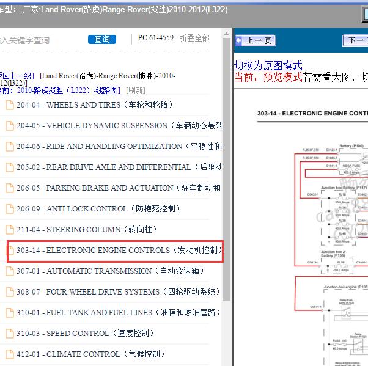
Task: Select 204-04 - WHEELS AND TIRES entry
Action: pos(95,104)
